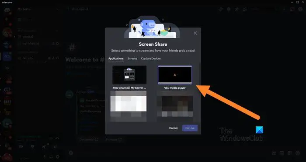
Task: Open Discord home from the logo icon
Action: [x=7, y=10]
